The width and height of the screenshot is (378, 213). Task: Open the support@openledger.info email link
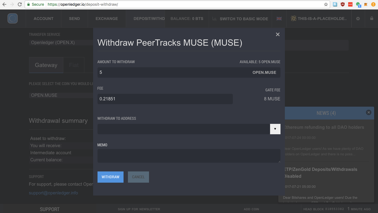tap(53, 193)
